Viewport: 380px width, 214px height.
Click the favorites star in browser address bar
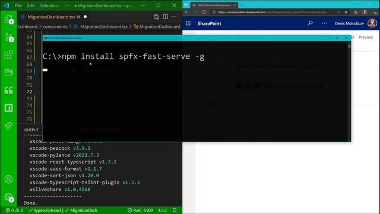click(x=346, y=12)
